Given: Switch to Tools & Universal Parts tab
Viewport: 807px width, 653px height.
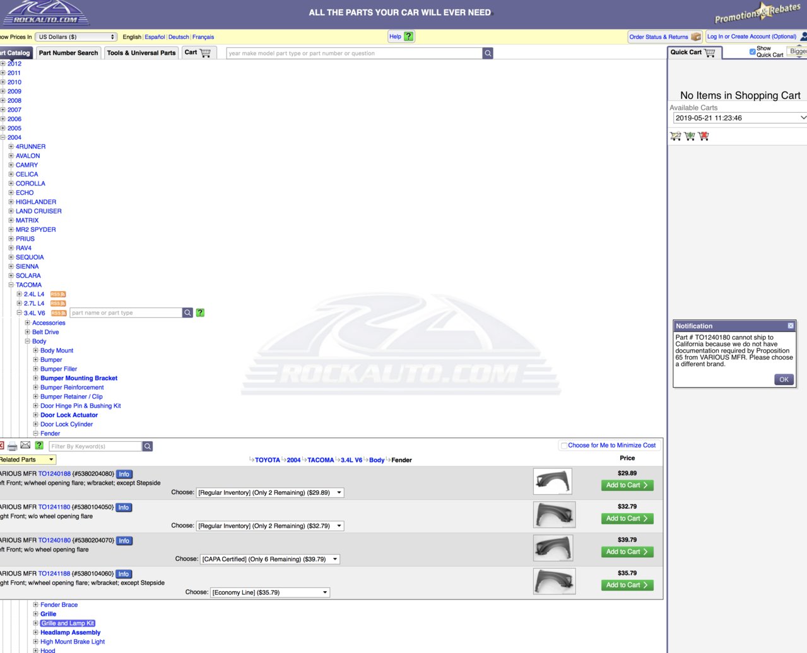Looking at the screenshot, I should (x=141, y=53).
